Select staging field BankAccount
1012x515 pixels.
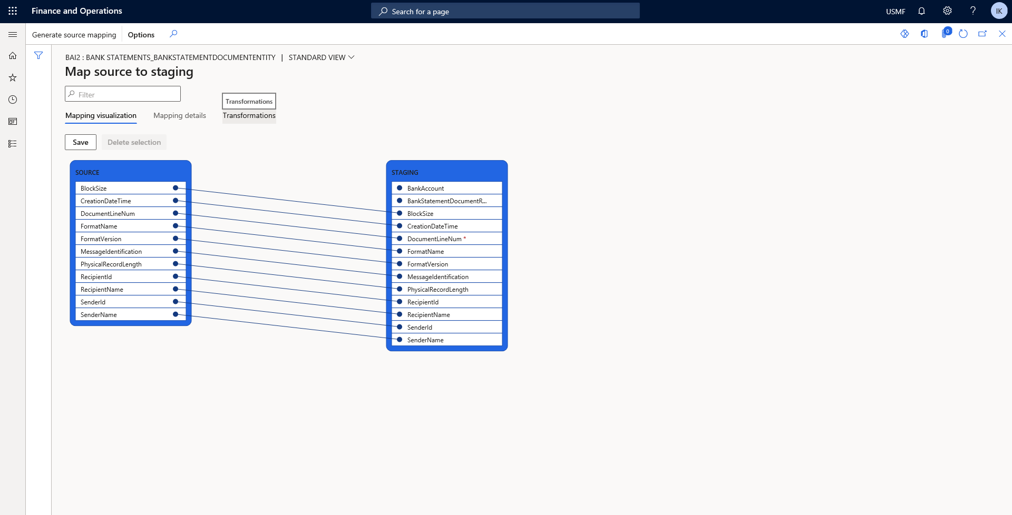pos(447,188)
